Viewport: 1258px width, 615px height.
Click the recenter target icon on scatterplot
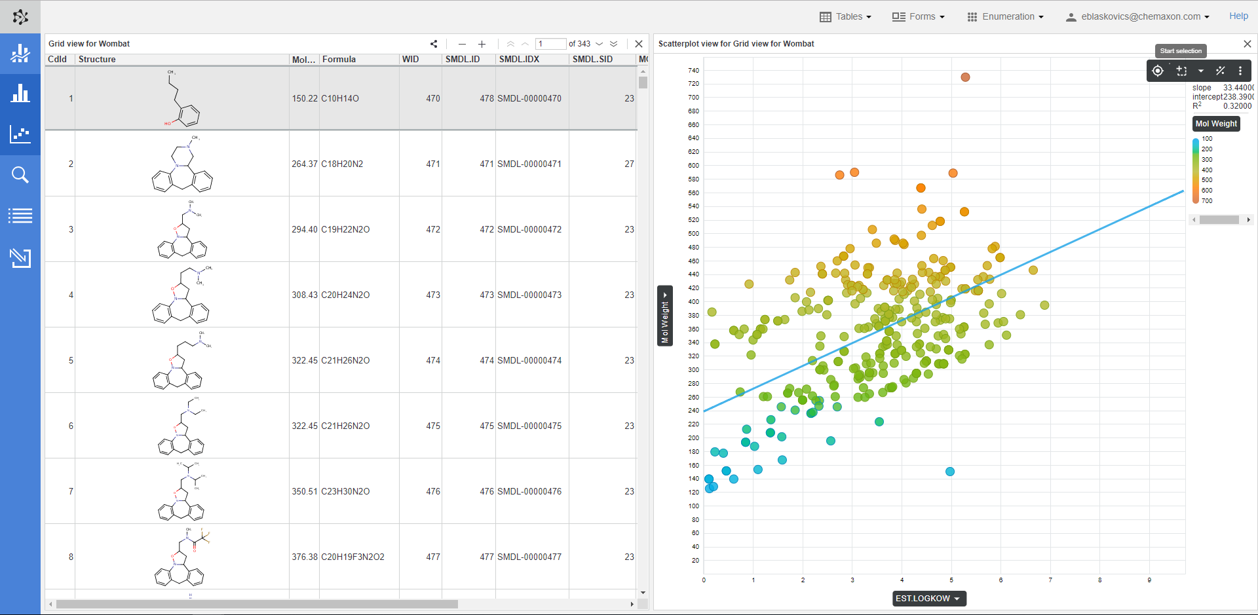1158,71
